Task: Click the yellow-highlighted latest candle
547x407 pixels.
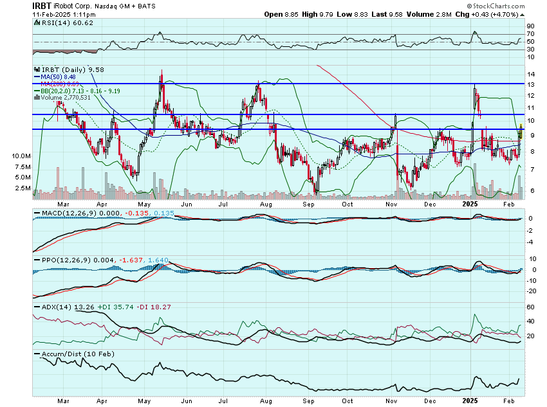Action: tap(521, 131)
